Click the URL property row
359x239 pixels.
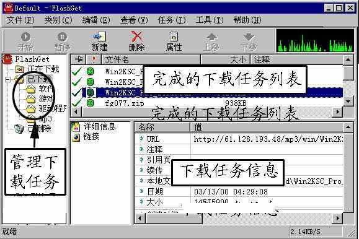(239, 139)
